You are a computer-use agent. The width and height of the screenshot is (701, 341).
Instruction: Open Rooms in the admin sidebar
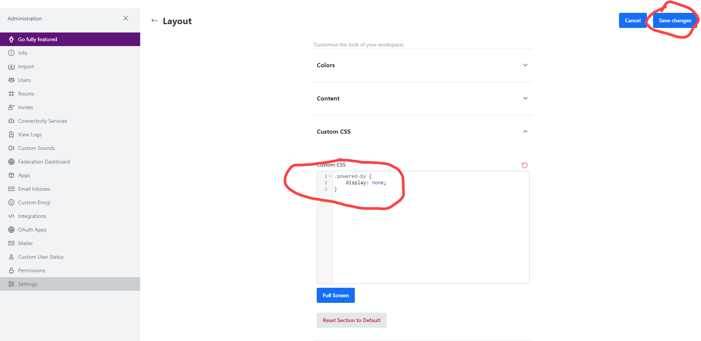[26, 94]
